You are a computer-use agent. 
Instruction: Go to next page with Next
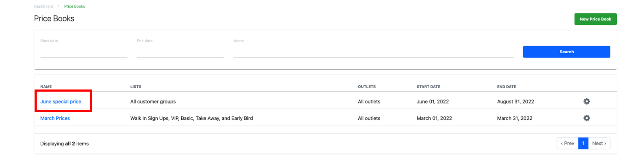(x=599, y=144)
